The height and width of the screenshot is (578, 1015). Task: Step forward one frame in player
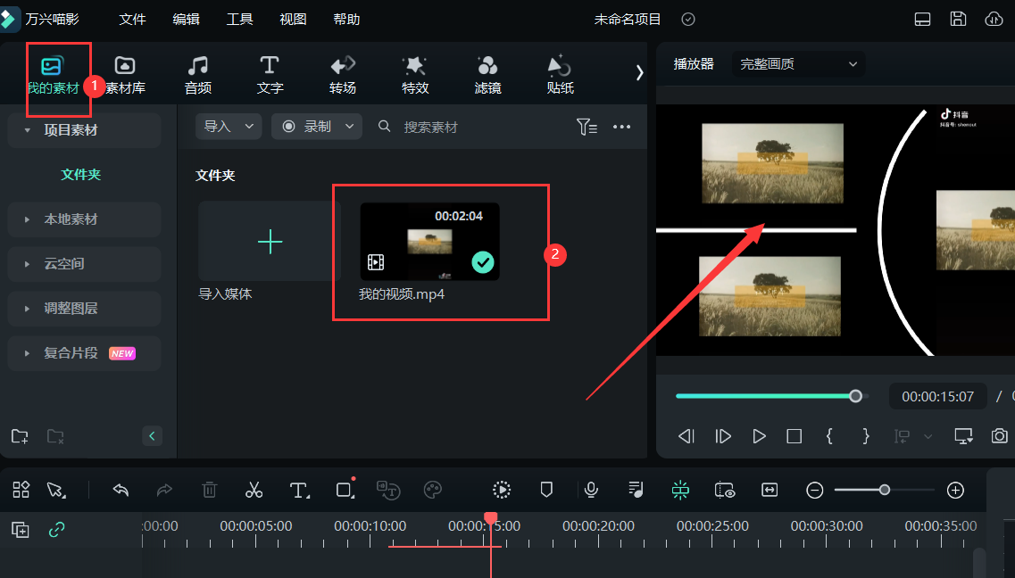[723, 436]
